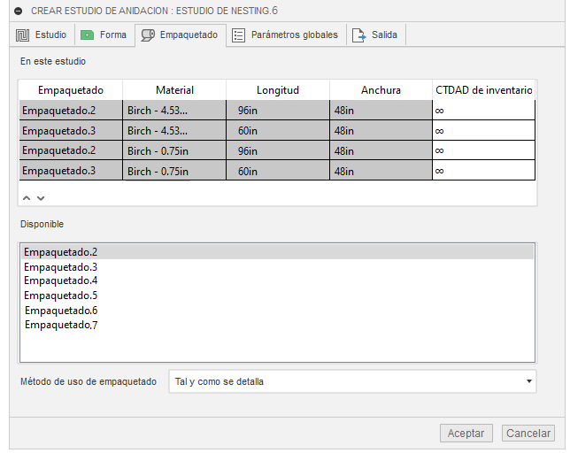
Task: Edit inventory quantity in first table row
Action: [483, 110]
